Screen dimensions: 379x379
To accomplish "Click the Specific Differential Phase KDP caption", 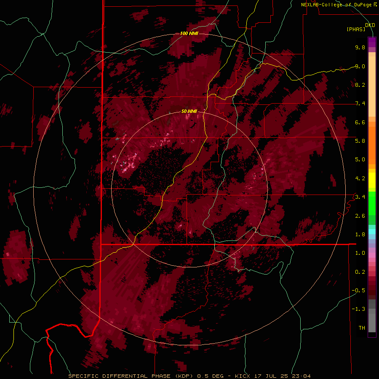I will coord(131,376).
